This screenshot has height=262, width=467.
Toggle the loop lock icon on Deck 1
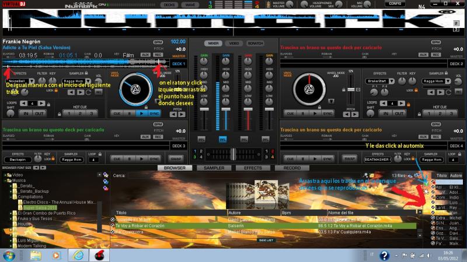(x=48, y=104)
